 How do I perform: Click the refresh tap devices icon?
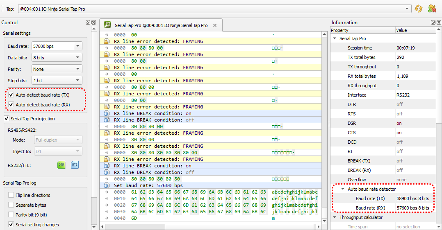click(x=419, y=9)
